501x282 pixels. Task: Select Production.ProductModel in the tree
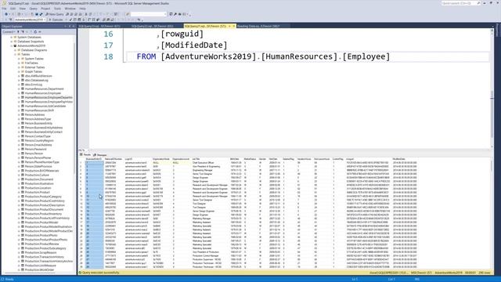point(41,222)
